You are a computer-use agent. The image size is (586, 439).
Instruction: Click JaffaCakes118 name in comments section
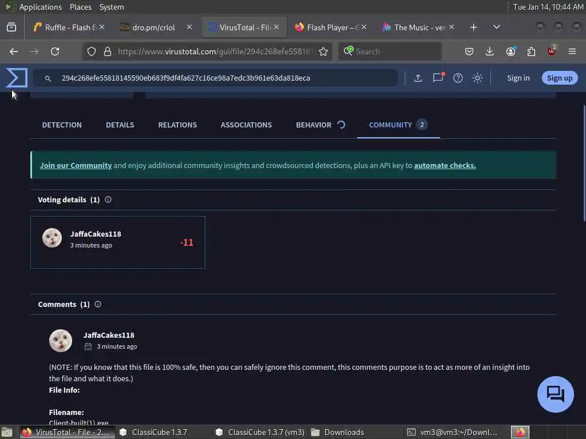(109, 335)
